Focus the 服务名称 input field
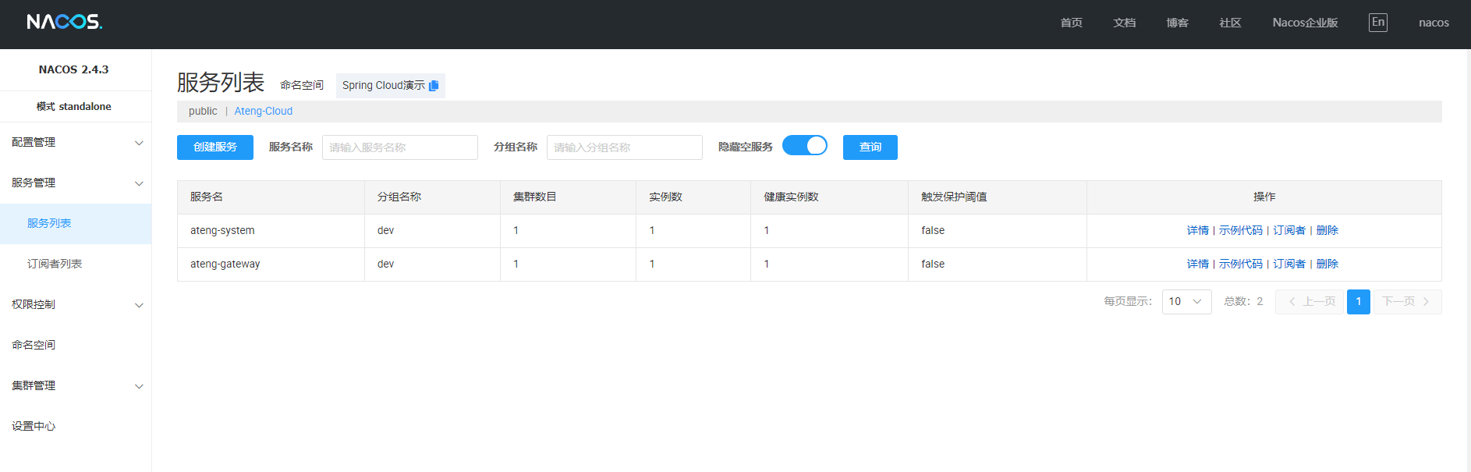Image resolution: width=1471 pixels, height=472 pixels. point(399,147)
